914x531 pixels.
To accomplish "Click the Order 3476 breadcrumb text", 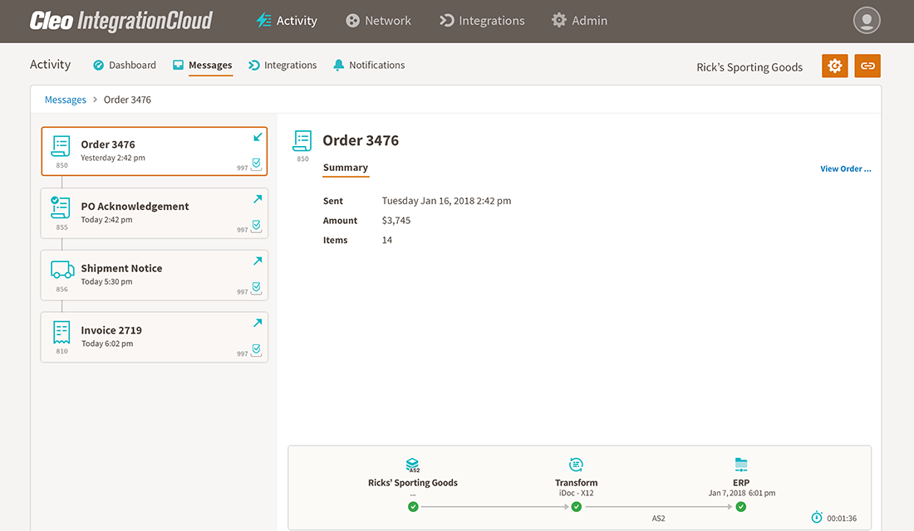I will [x=127, y=100].
